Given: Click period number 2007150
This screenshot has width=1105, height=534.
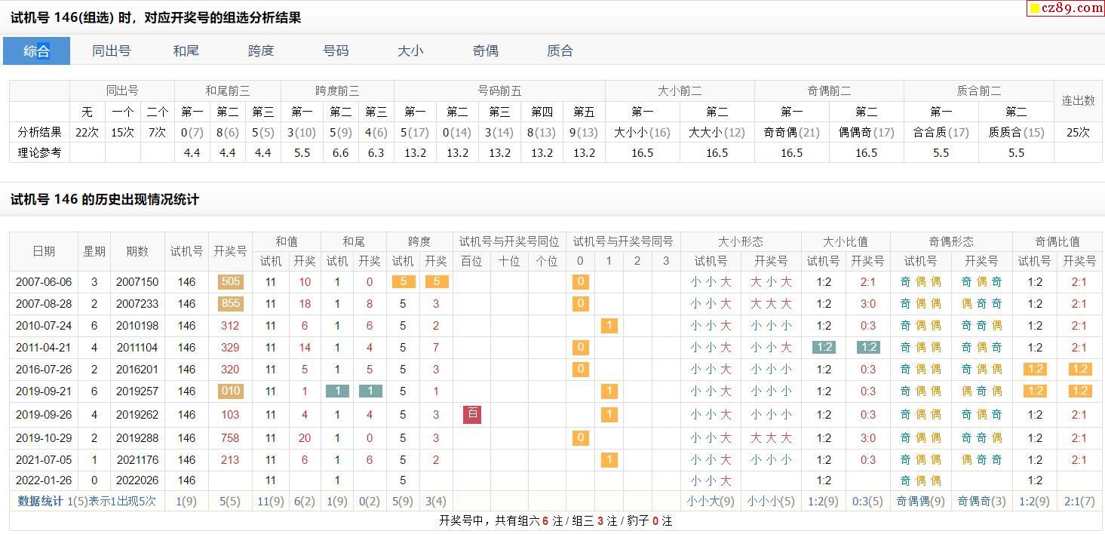Looking at the screenshot, I should 137,282.
